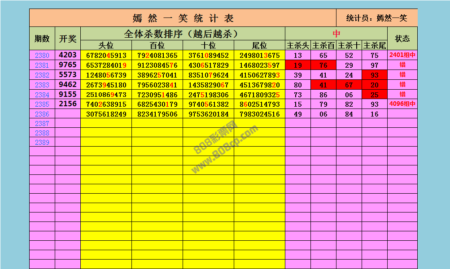Image resolution: width=450 pixels, height=269 pixels.
Task: Select period 2389 in the 期数 column
Action: [x=42, y=142]
